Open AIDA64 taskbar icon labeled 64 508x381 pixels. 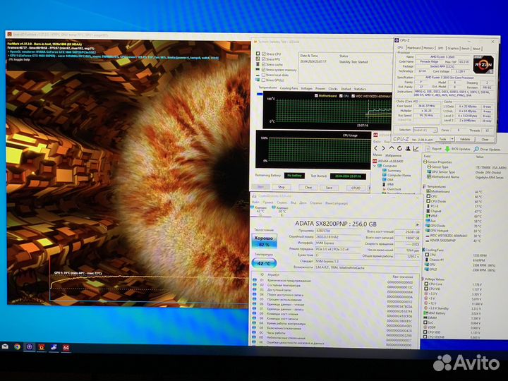(66, 348)
